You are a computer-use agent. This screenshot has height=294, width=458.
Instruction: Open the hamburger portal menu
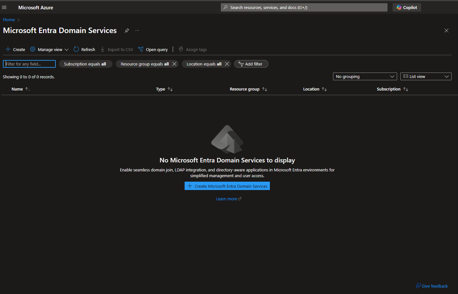pos(4,7)
